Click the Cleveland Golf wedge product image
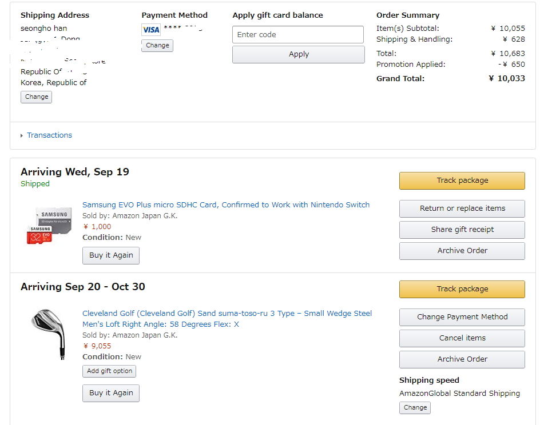This screenshot has width=548, height=425. point(49,334)
